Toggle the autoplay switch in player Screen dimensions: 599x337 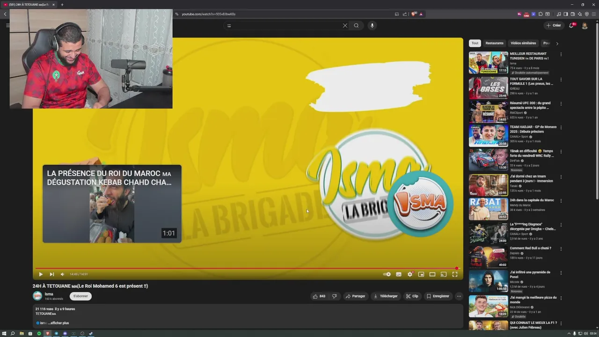387,274
